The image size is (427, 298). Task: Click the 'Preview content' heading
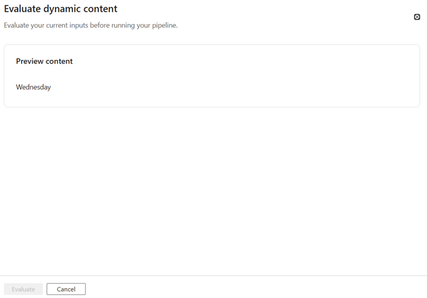(x=44, y=61)
